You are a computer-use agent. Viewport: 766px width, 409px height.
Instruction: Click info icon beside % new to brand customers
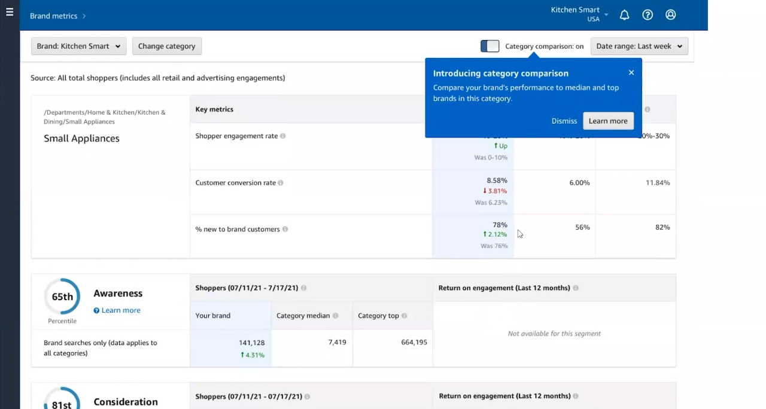pos(285,230)
